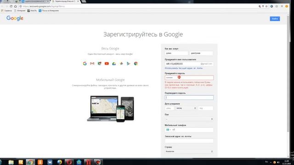Open the VK taskbar icon
Image resolution: width=294 pixels, height=165 pixels.
50,162
